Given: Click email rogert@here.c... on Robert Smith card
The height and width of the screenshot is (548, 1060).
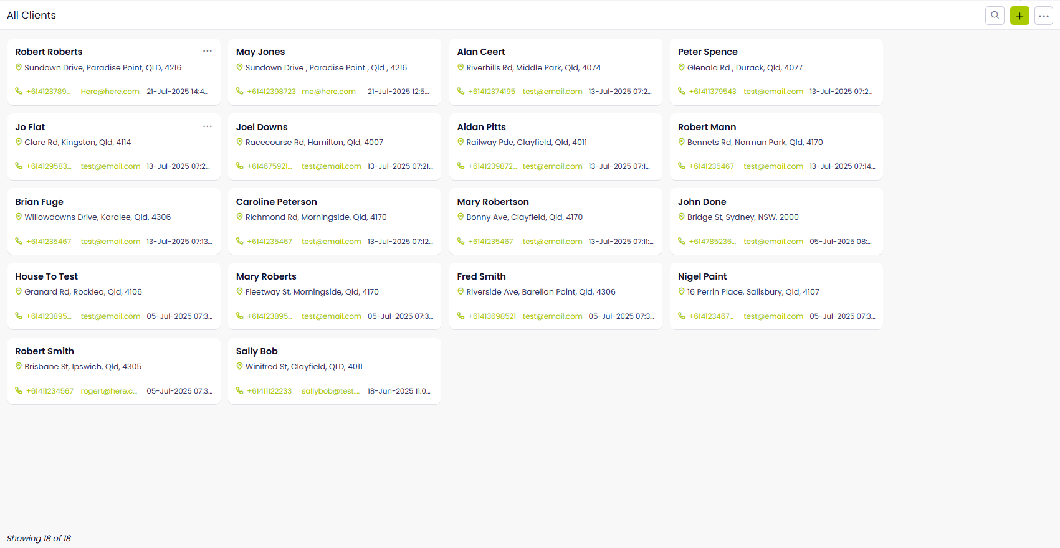Looking at the screenshot, I should [109, 391].
